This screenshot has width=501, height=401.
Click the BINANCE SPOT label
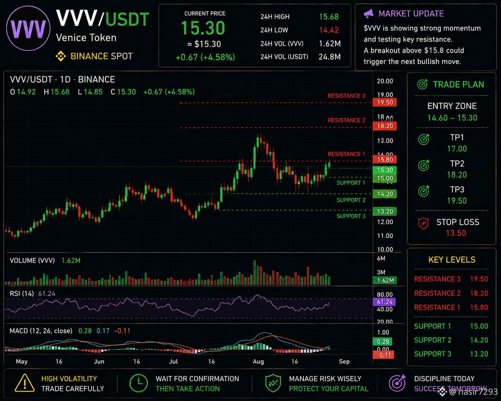point(101,56)
